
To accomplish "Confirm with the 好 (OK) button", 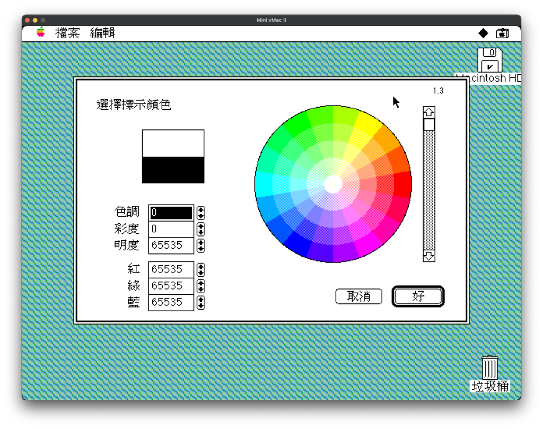I will tap(418, 296).
